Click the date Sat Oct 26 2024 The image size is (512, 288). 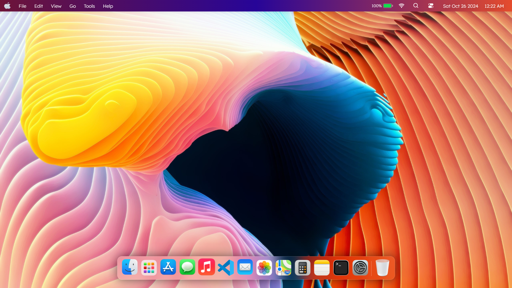click(x=461, y=6)
